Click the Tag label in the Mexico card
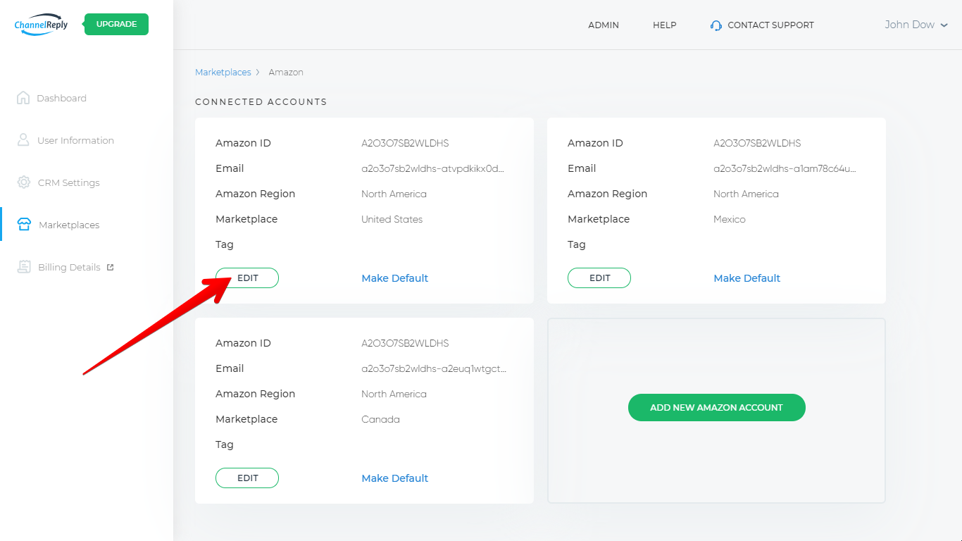Viewport: 962px width, 541px height. click(x=576, y=244)
